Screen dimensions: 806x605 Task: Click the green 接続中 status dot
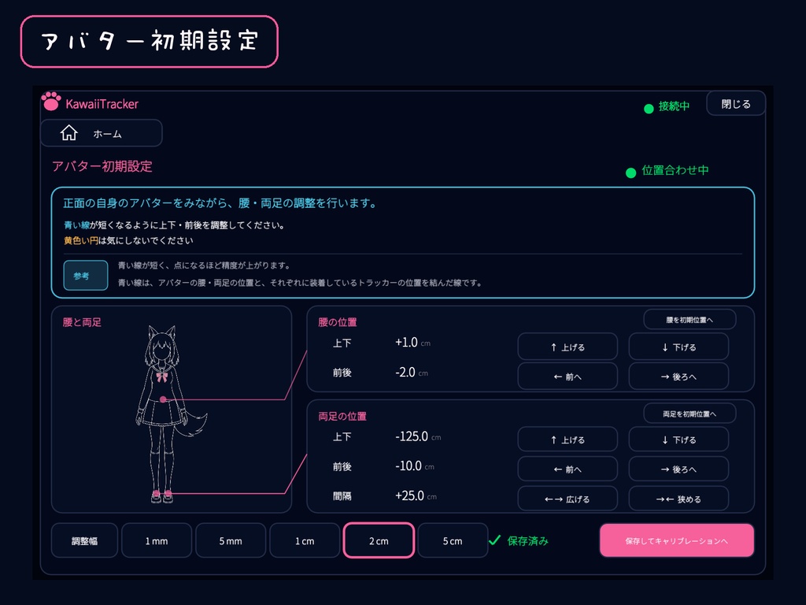649,109
